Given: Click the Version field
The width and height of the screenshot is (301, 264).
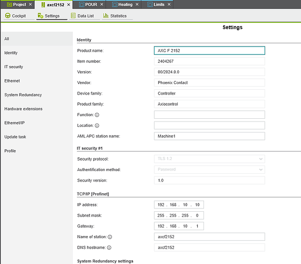Looking at the screenshot, I should pyautogui.click(x=209, y=72).
